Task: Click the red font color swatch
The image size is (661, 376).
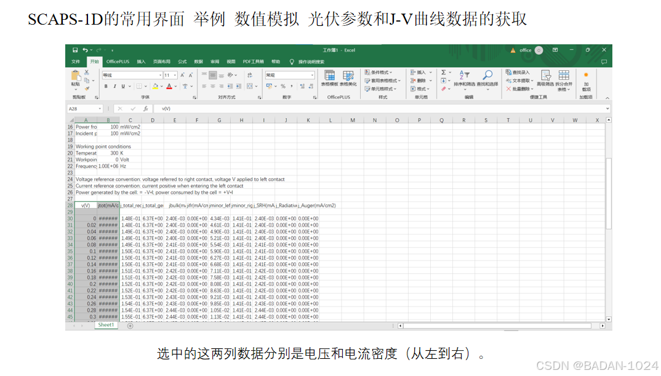Action: (169, 86)
